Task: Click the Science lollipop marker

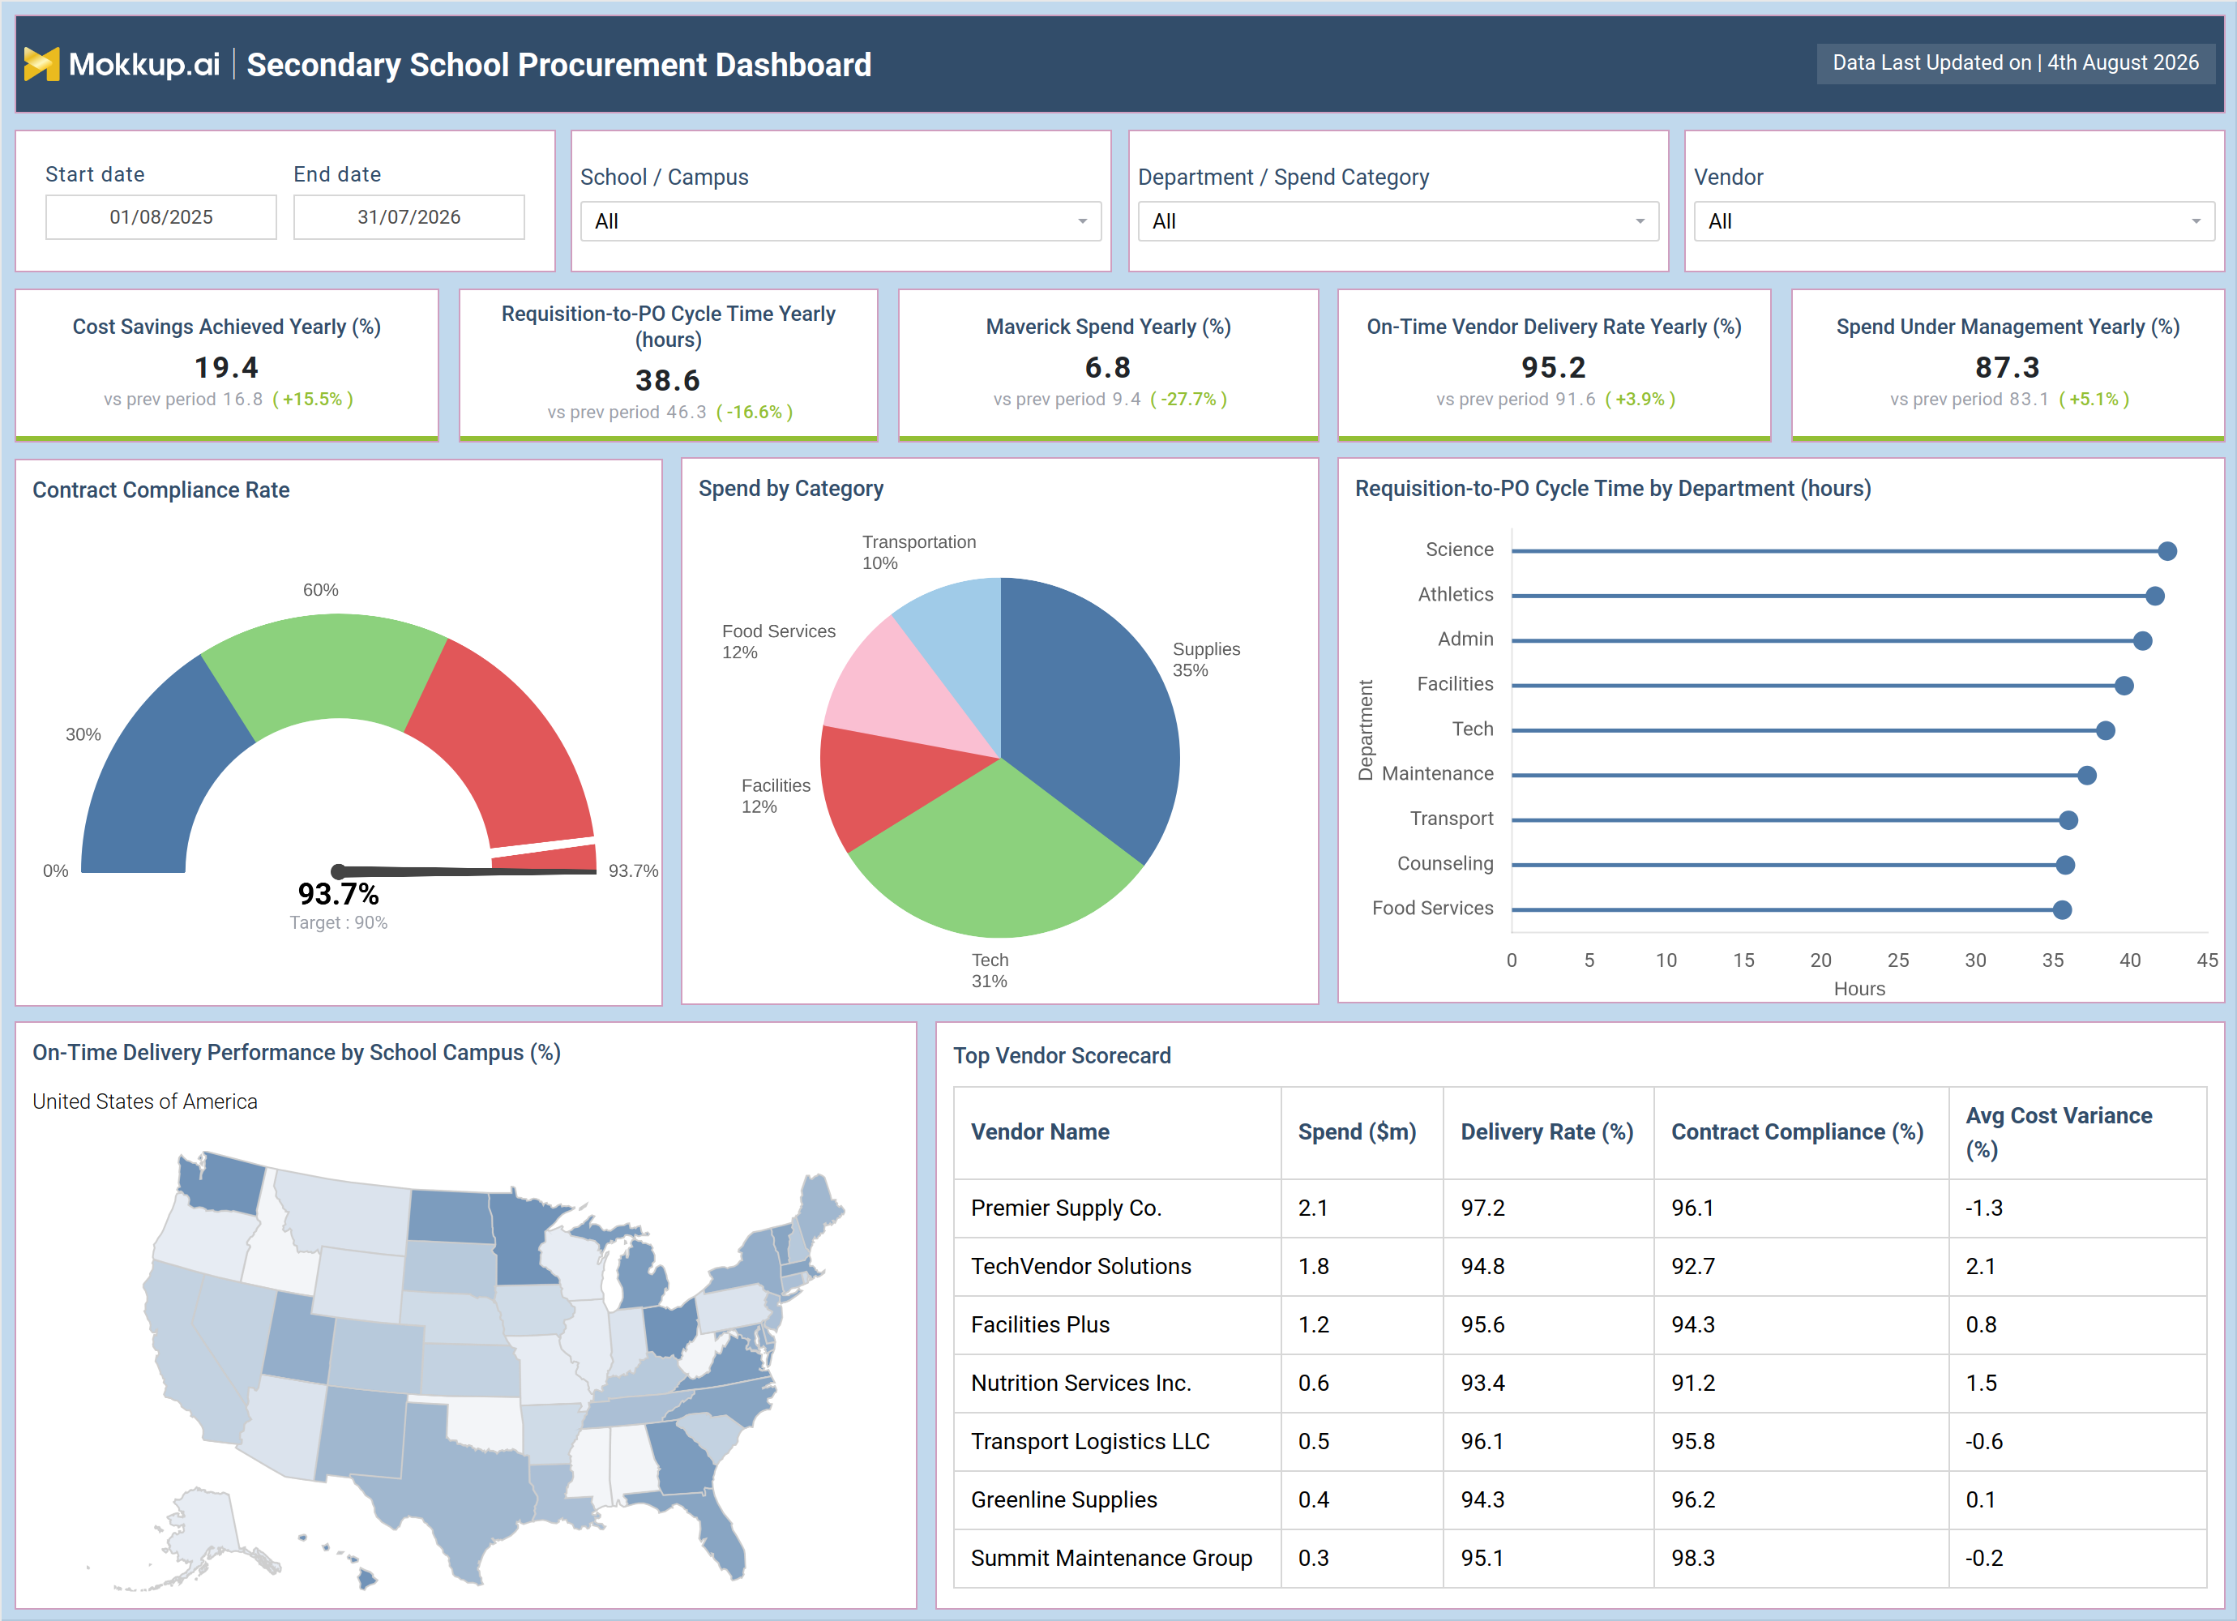Action: click(x=2167, y=551)
